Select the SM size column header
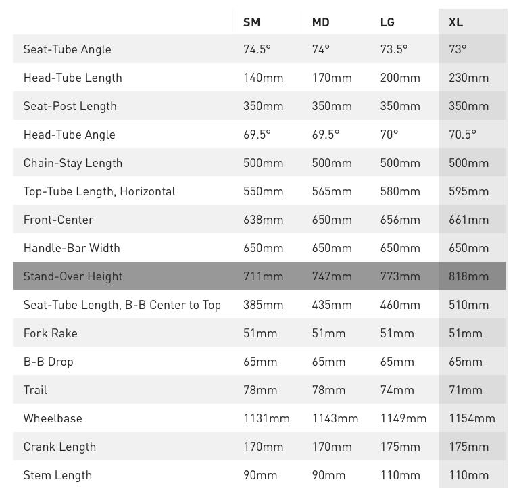The height and width of the screenshot is (488, 519). pyautogui.click(x=251, y=22)
